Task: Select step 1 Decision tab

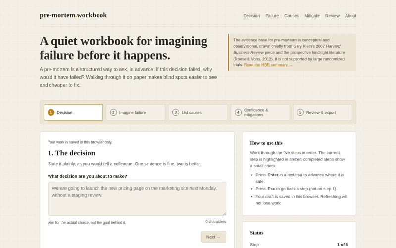Action: coord(73,112)
